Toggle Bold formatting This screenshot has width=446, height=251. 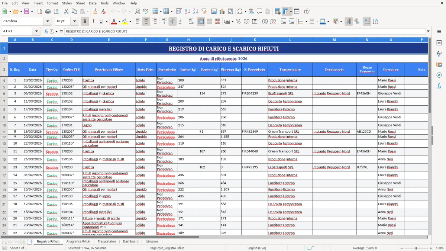coord(85,22)
